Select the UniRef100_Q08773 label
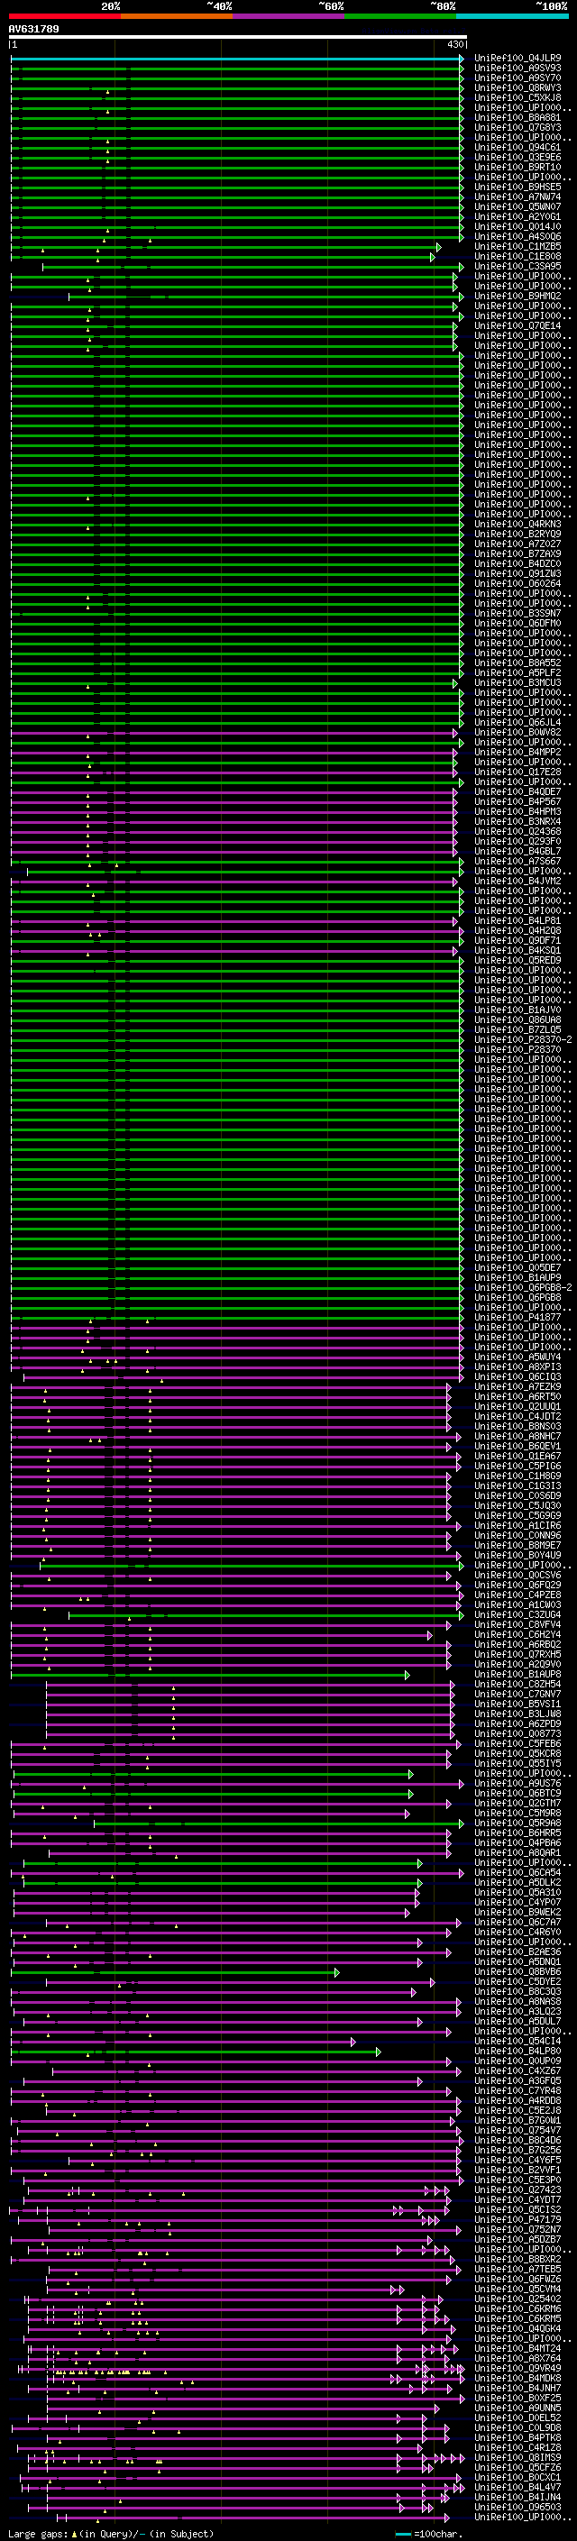This screenshot has width=577, height=2541. (517, 1733)
